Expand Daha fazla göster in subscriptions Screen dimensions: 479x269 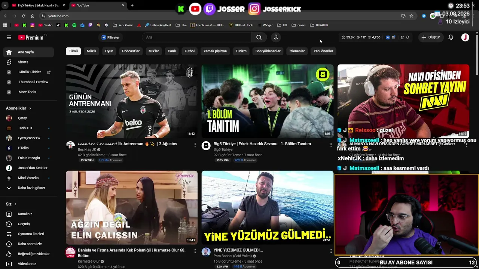[28, 188]
